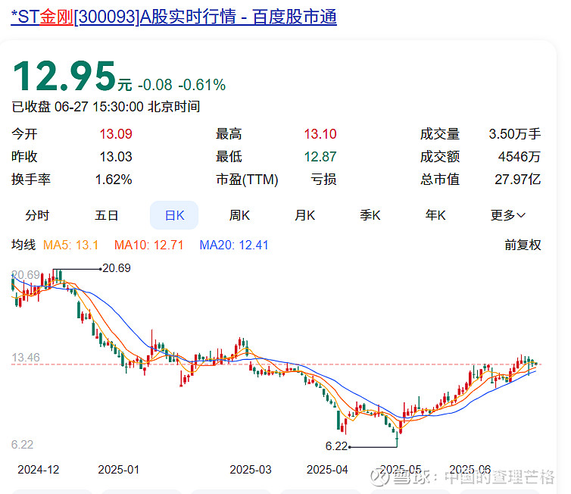
Task: Click the 前复权 adjustment option
Action: 523,245
